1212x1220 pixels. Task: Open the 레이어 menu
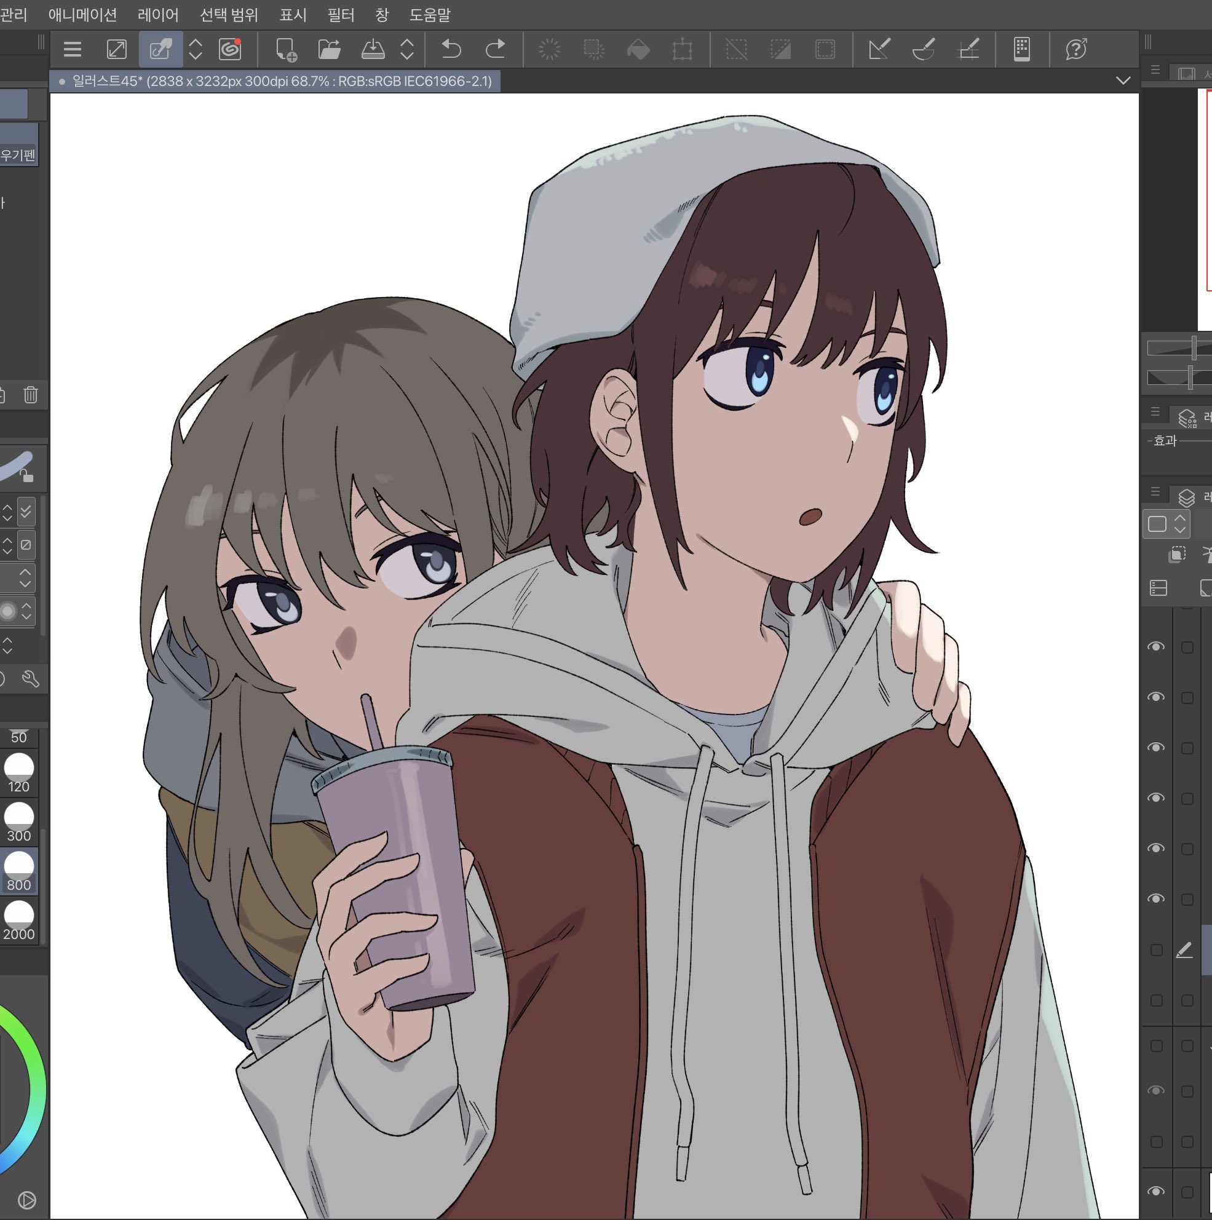(x=158, y=15)
